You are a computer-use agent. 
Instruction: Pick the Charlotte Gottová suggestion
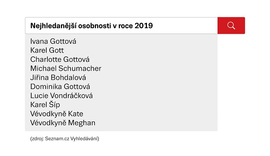(x=60, y=60)
